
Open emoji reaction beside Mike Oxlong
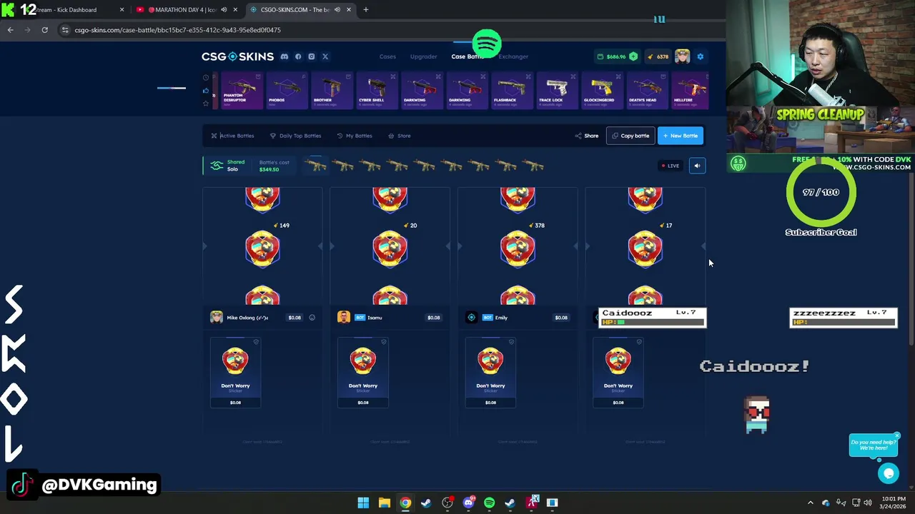tap(312, 318)
